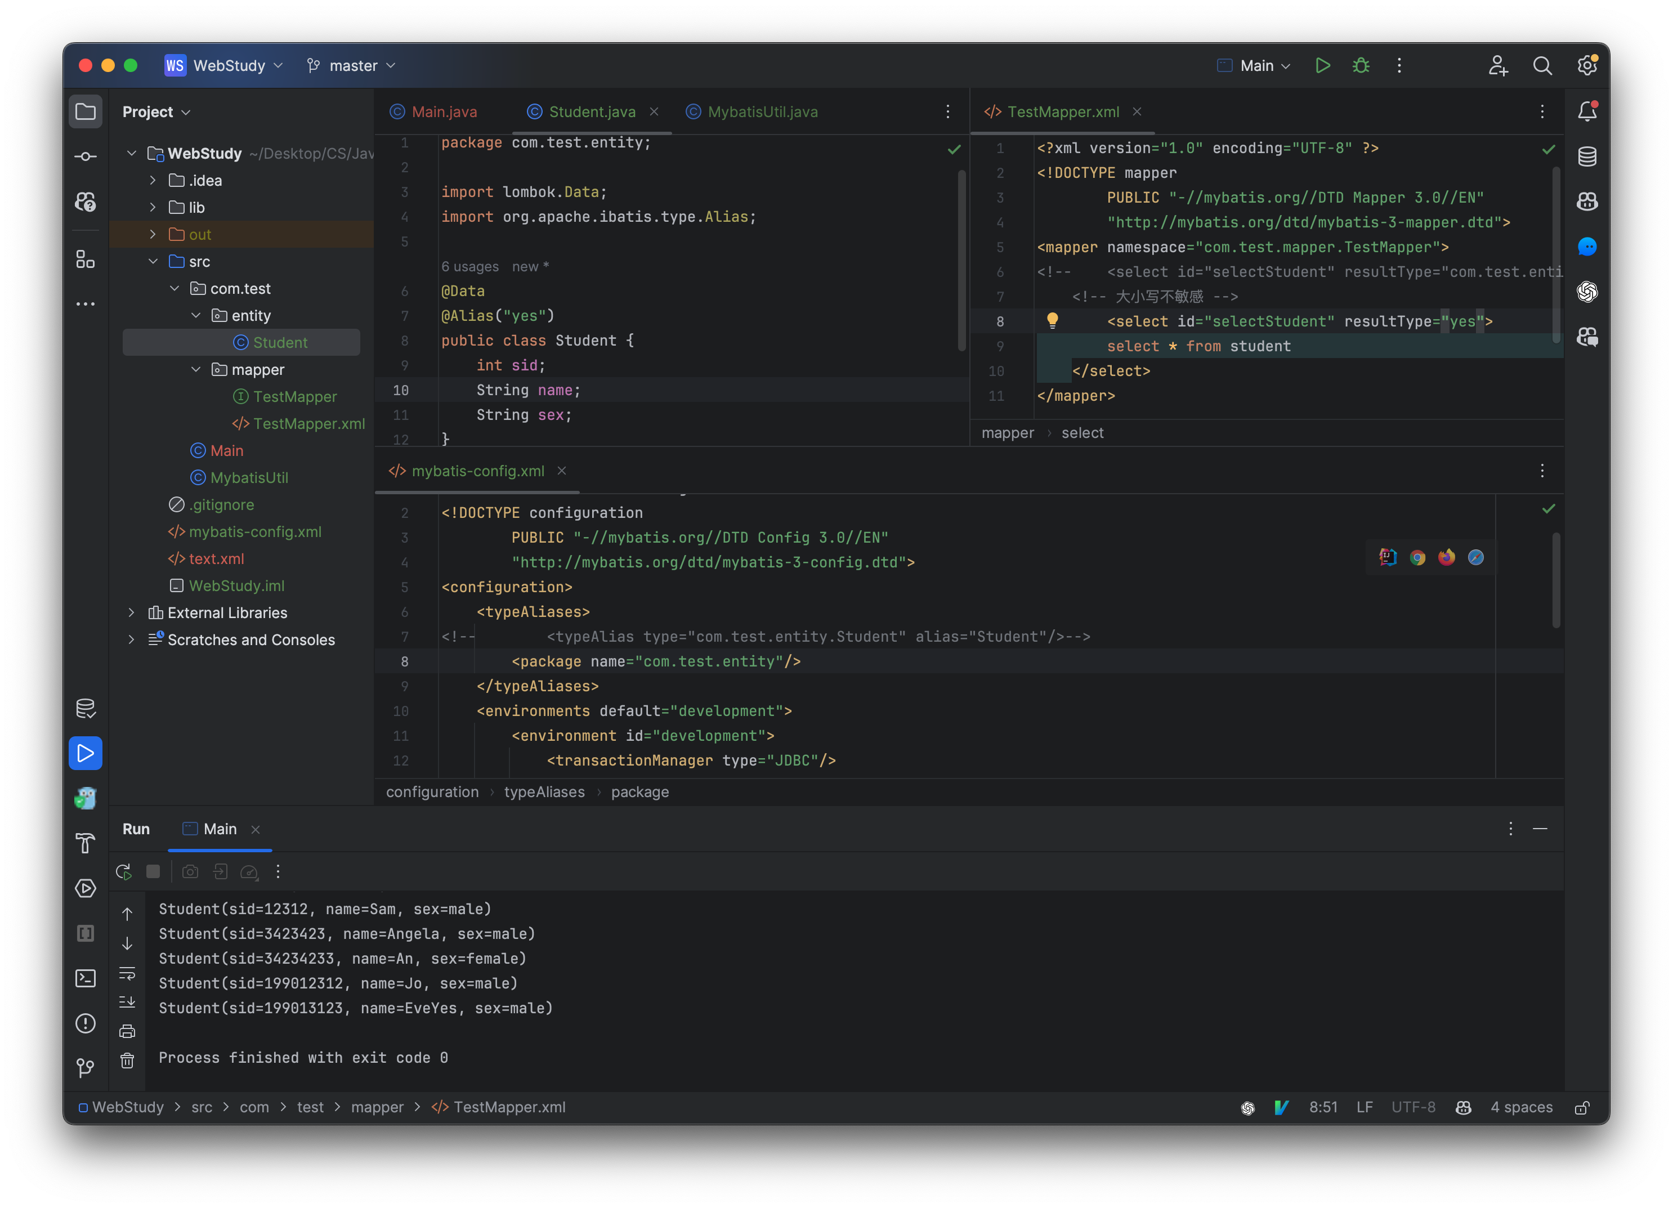Expand the out folder
Viewport: 1673px width, 1208px height.
[x=153, y=235]
